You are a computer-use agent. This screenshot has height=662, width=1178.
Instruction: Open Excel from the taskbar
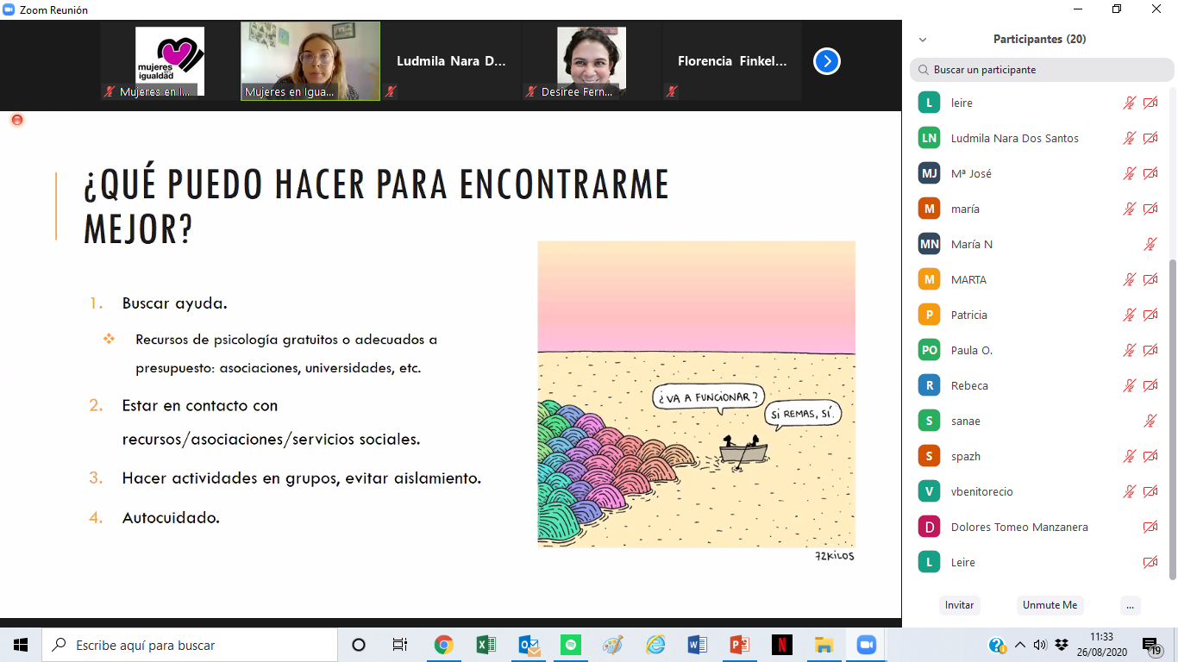486,645
